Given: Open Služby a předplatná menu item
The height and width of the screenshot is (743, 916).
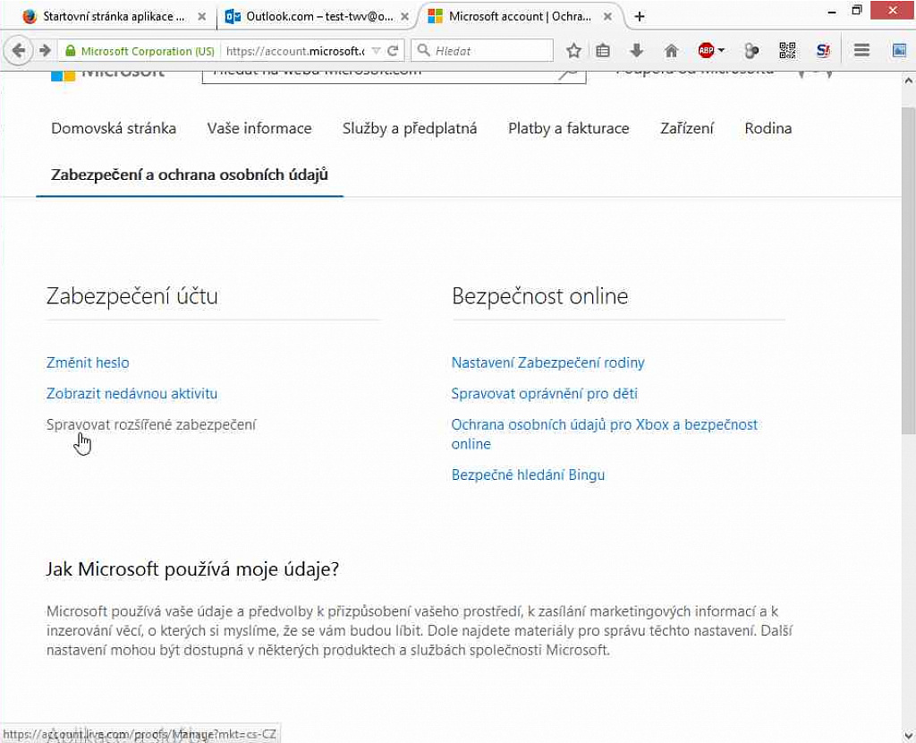Looking at the screenshot, I should pos(410,128).
